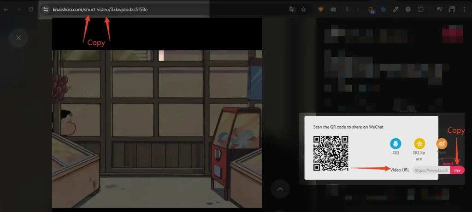This screenshot has width=472, height=212.
Task: Open the orange shield extension icon
Action: [x=321, y=9]
